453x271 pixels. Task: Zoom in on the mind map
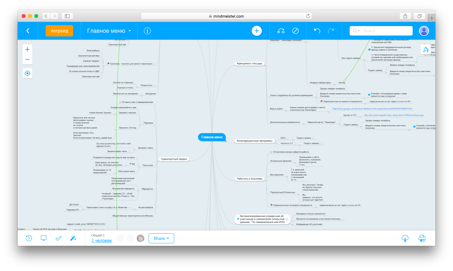coord(27,49)
